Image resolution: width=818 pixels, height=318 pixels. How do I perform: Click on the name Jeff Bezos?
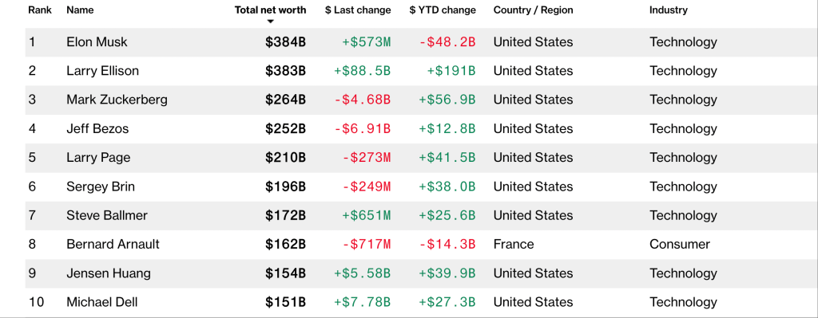97,128
